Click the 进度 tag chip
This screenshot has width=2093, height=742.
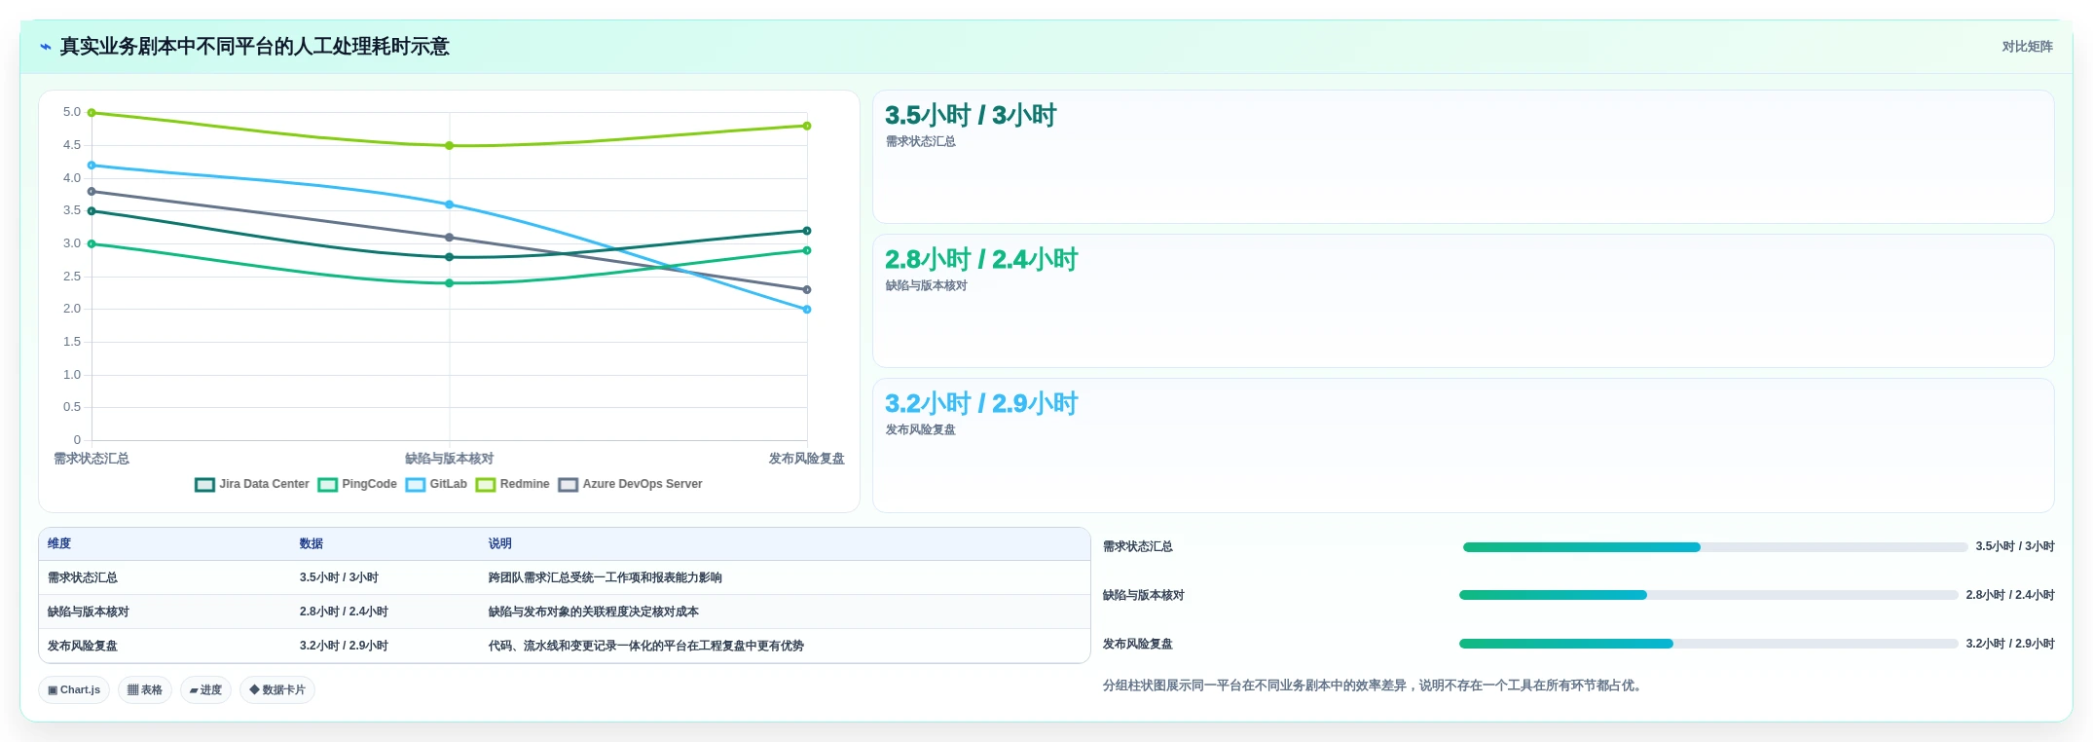(x=205, y=689)
